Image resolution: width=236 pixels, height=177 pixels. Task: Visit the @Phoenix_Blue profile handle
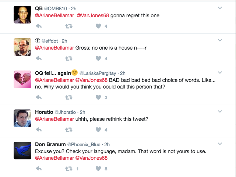pos(84,145)
